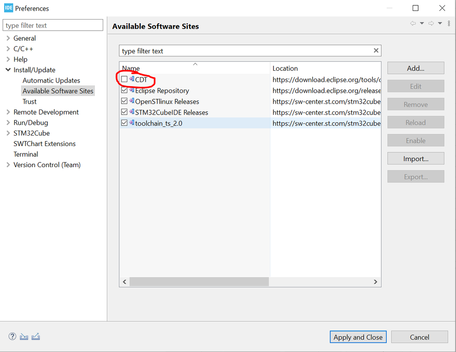456x352 pixels.
Task: Select the Eclipse Repository location URL
Action: (326, 91)
